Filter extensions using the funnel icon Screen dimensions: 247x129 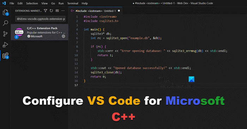pos(46,11)
